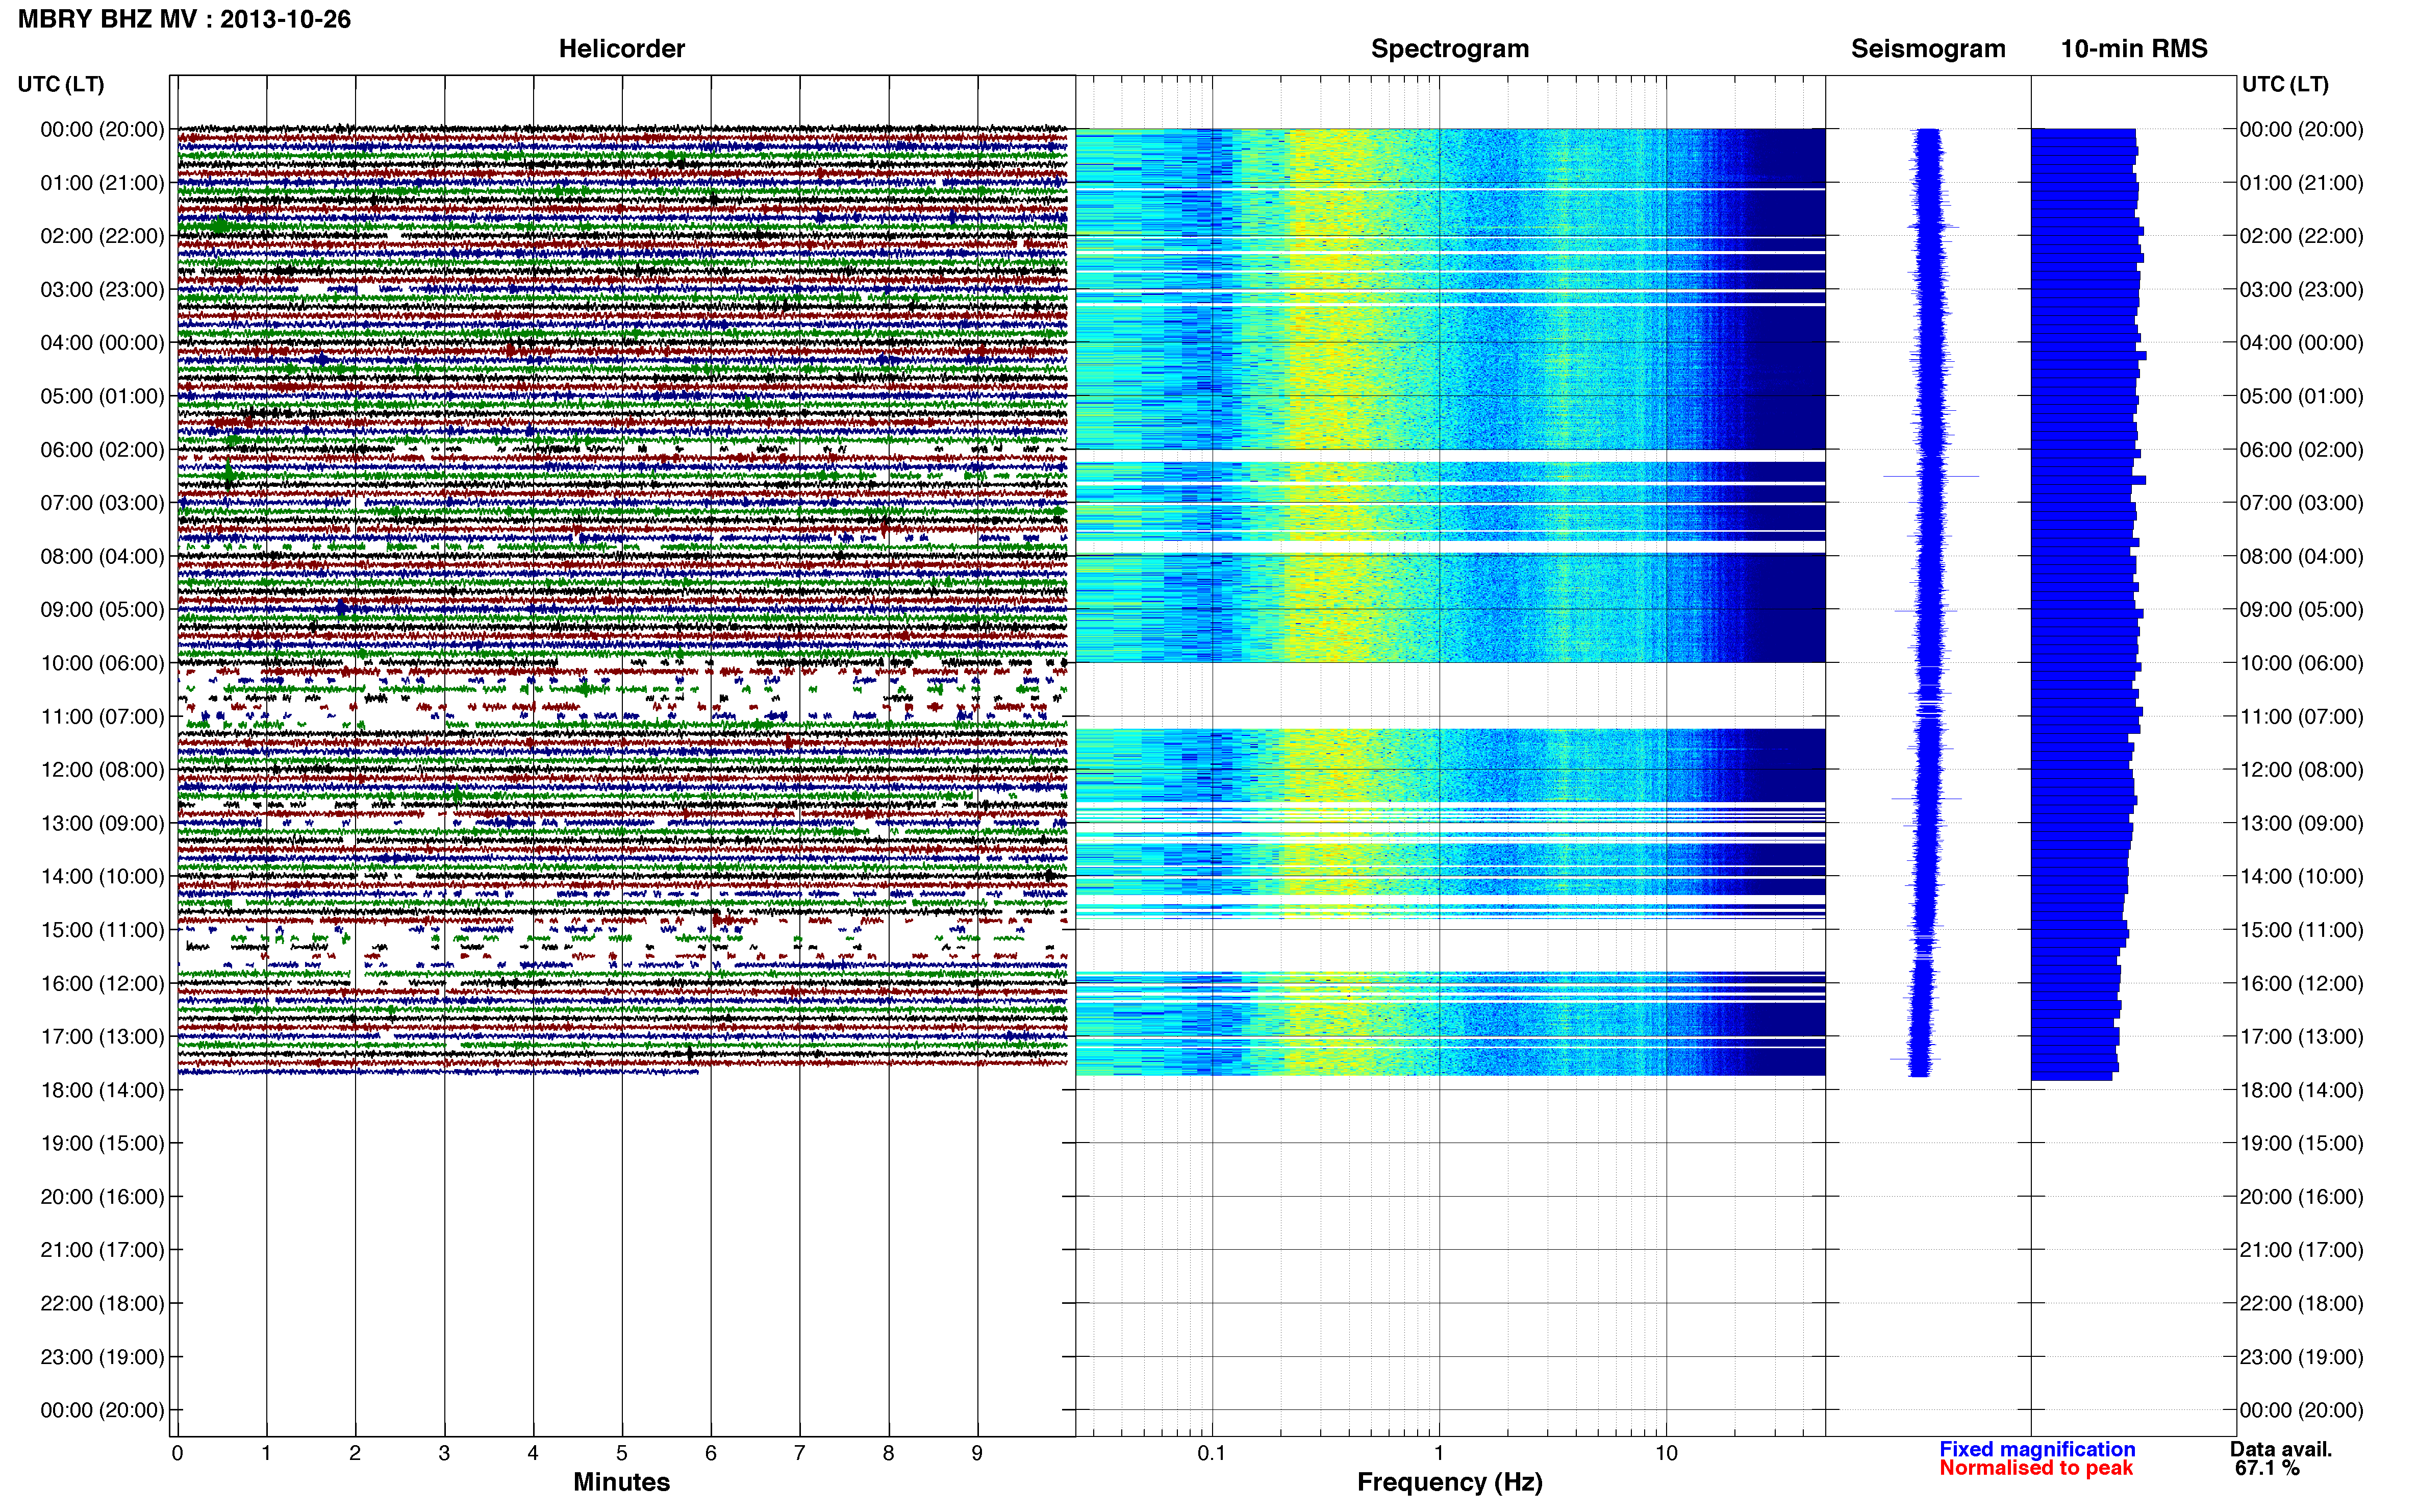
Task: Click the left 'UTC (LT)' axis label
Action: click(x=61, y=84)
